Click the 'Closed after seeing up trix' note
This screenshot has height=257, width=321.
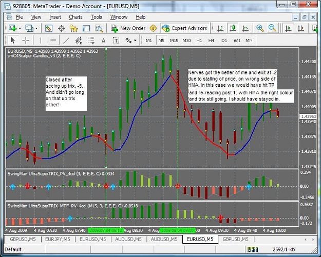tap(66, 93)
